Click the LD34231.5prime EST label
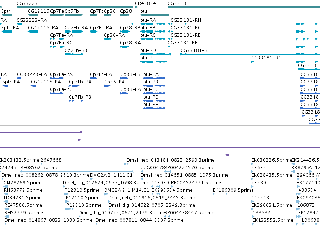 click(23, 198)
